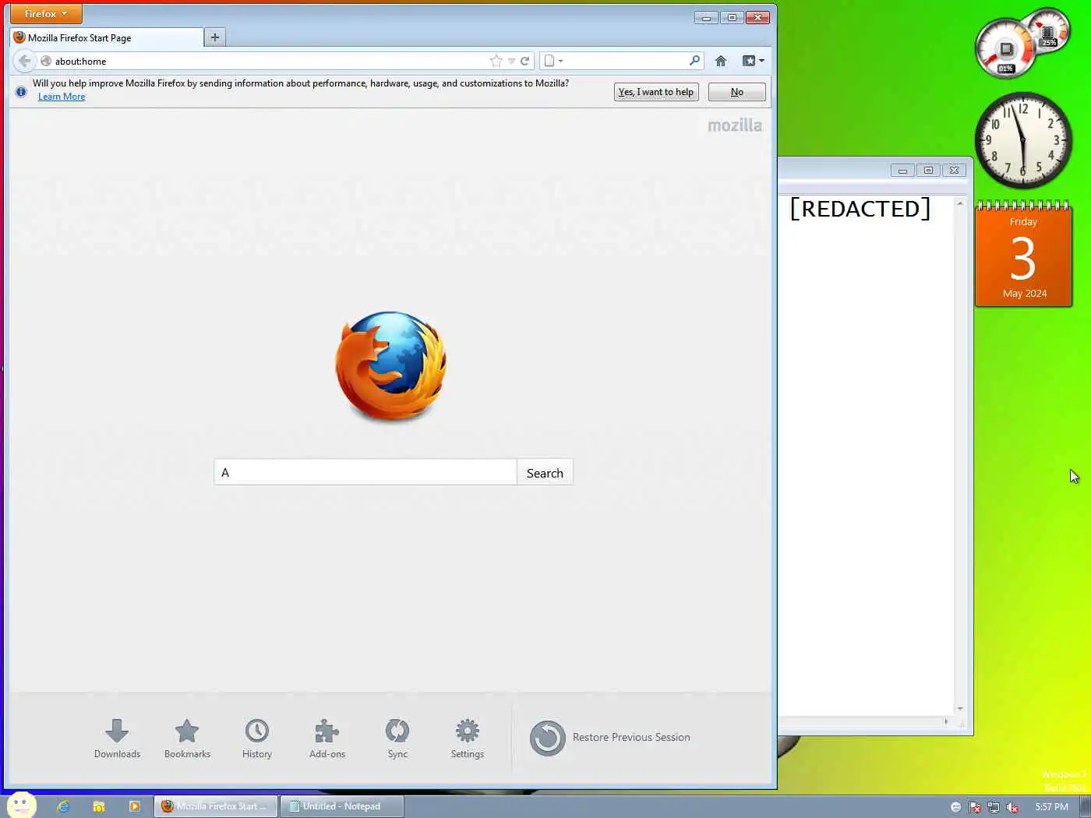Open Add-ons from the start page
This screenshot has width=1091, height=818.
click(327, 739)
